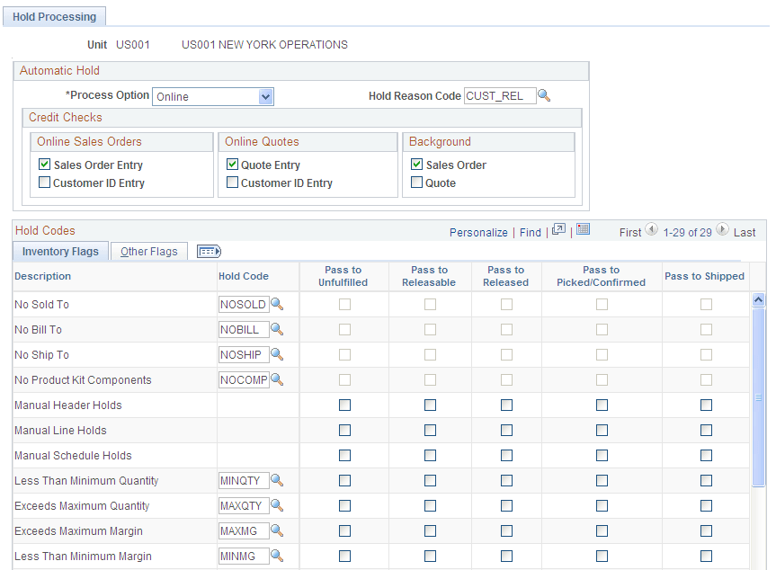This screenshot has height=570, width=776.
Task: Click the keyboard shortcut icon near tabs
Action: (208, 251)
